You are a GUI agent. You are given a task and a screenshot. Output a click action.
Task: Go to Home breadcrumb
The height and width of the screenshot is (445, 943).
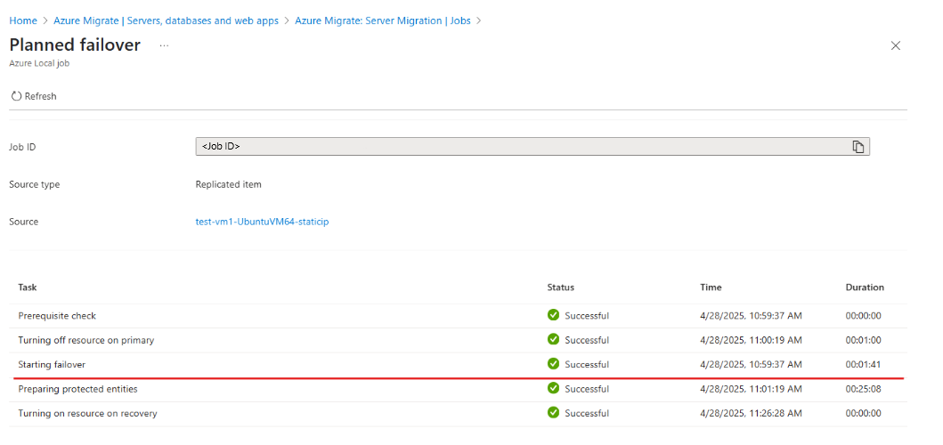pyautogui.click(x=23, y=20)
